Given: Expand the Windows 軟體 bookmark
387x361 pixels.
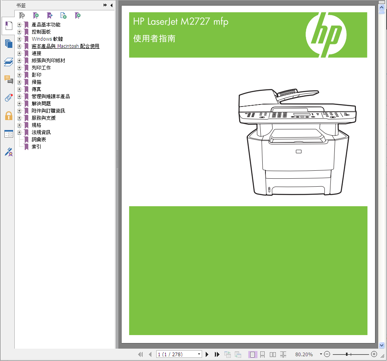Looking at the screenshot, I should tap(19, 39).
